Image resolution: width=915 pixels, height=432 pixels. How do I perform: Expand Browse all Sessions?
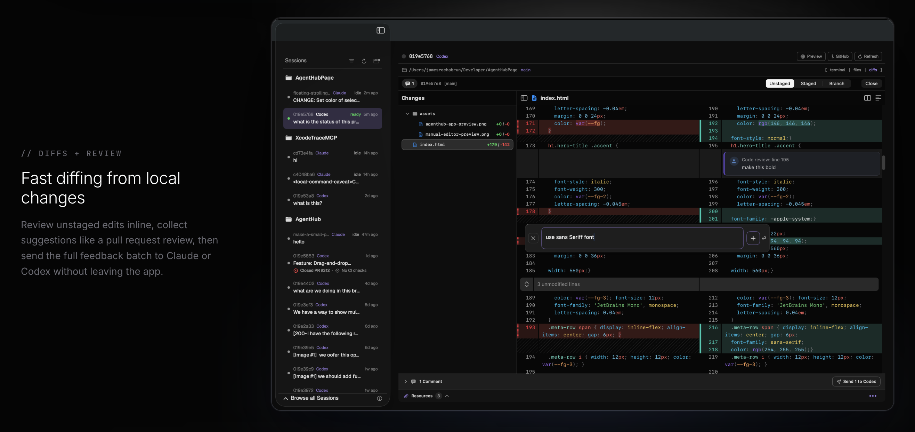(x=311, y=398)
